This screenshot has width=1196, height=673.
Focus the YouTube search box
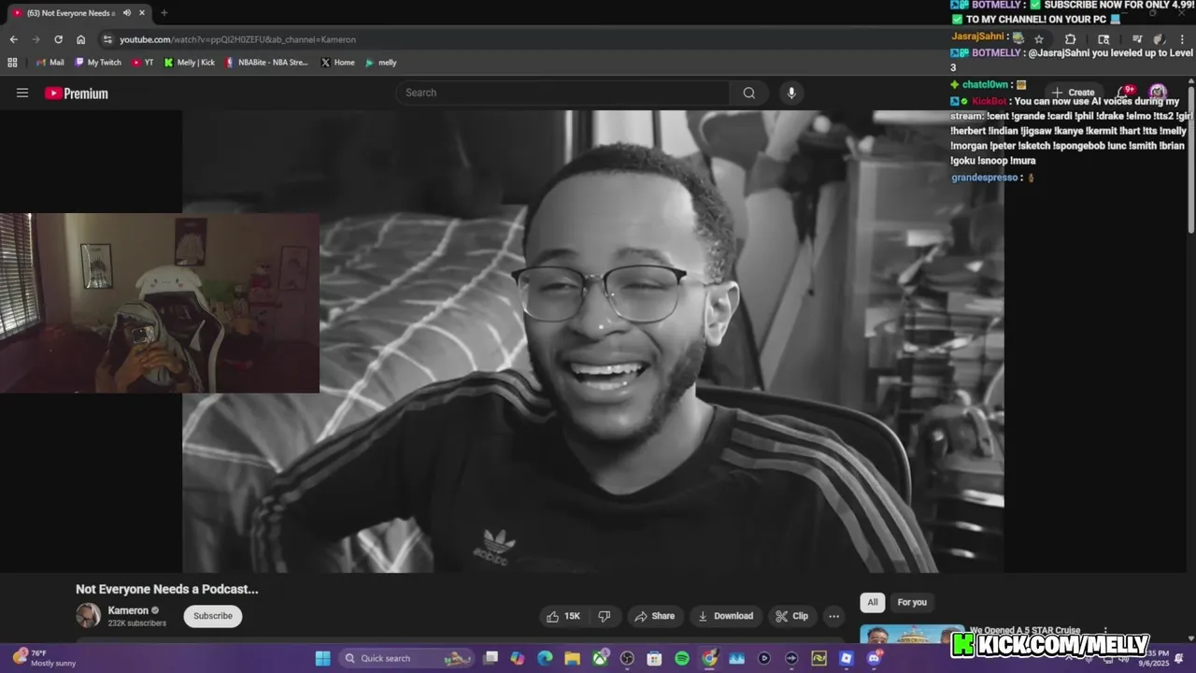[x=562, y=93]
